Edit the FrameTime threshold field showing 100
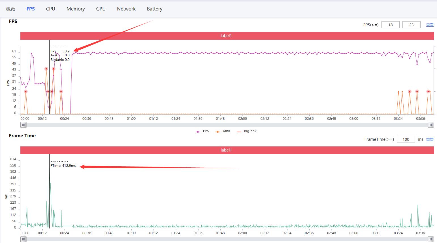Viewport: 437px width, 243px height. click(406, 139)
